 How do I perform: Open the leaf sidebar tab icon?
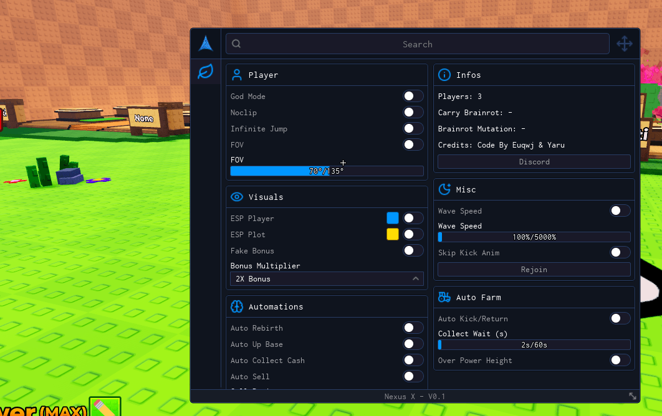point(206,71)
